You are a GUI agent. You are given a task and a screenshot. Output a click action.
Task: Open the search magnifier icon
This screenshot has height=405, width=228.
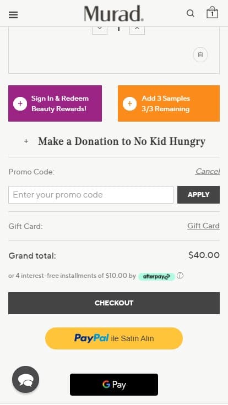(x=191, y=13)
